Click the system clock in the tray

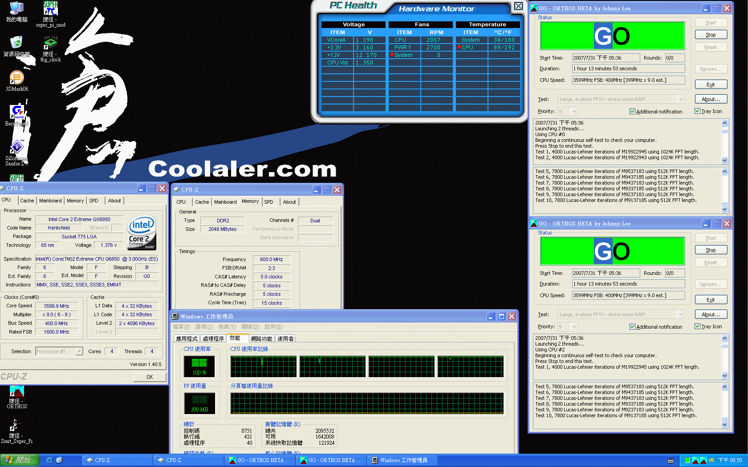click(x=730, y=460)
